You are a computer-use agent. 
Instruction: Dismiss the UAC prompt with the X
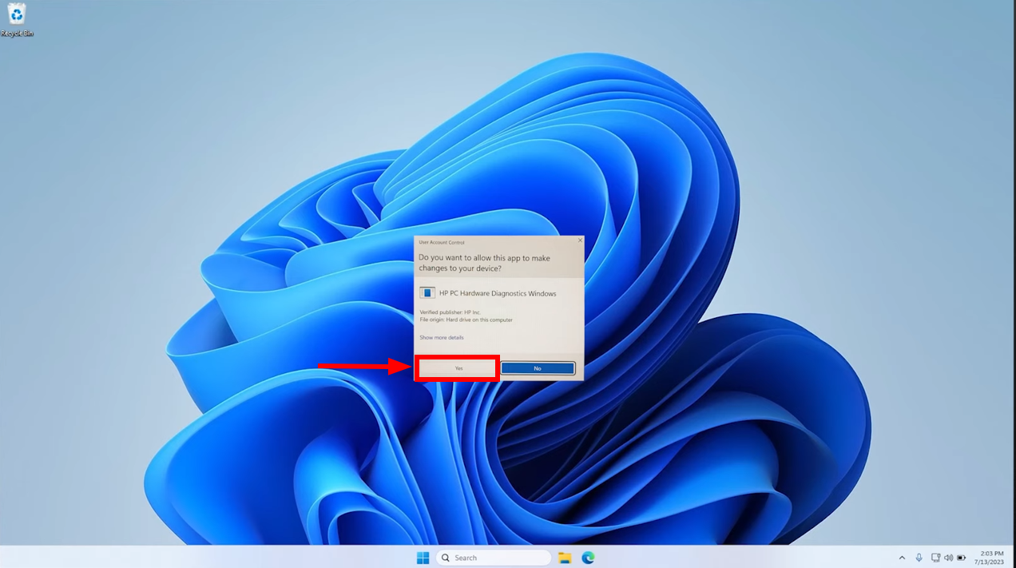580,239
